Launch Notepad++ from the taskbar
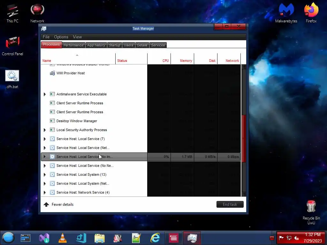 click(x=136, y=238)
